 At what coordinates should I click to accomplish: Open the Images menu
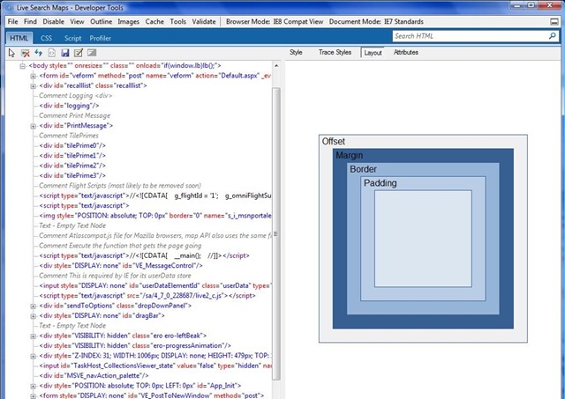128,21
